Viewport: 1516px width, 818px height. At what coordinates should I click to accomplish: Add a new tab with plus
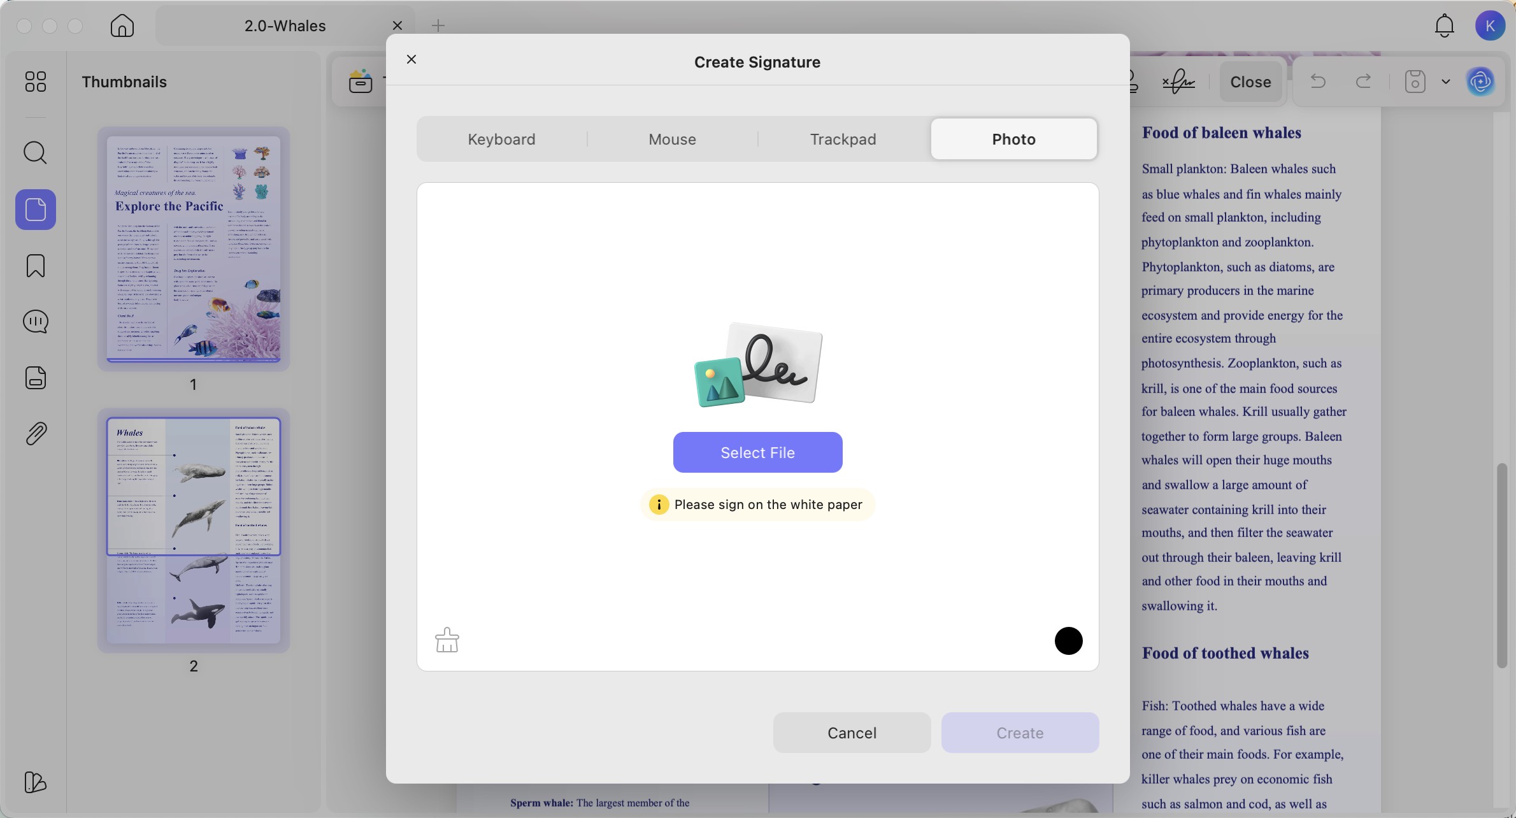438,25
